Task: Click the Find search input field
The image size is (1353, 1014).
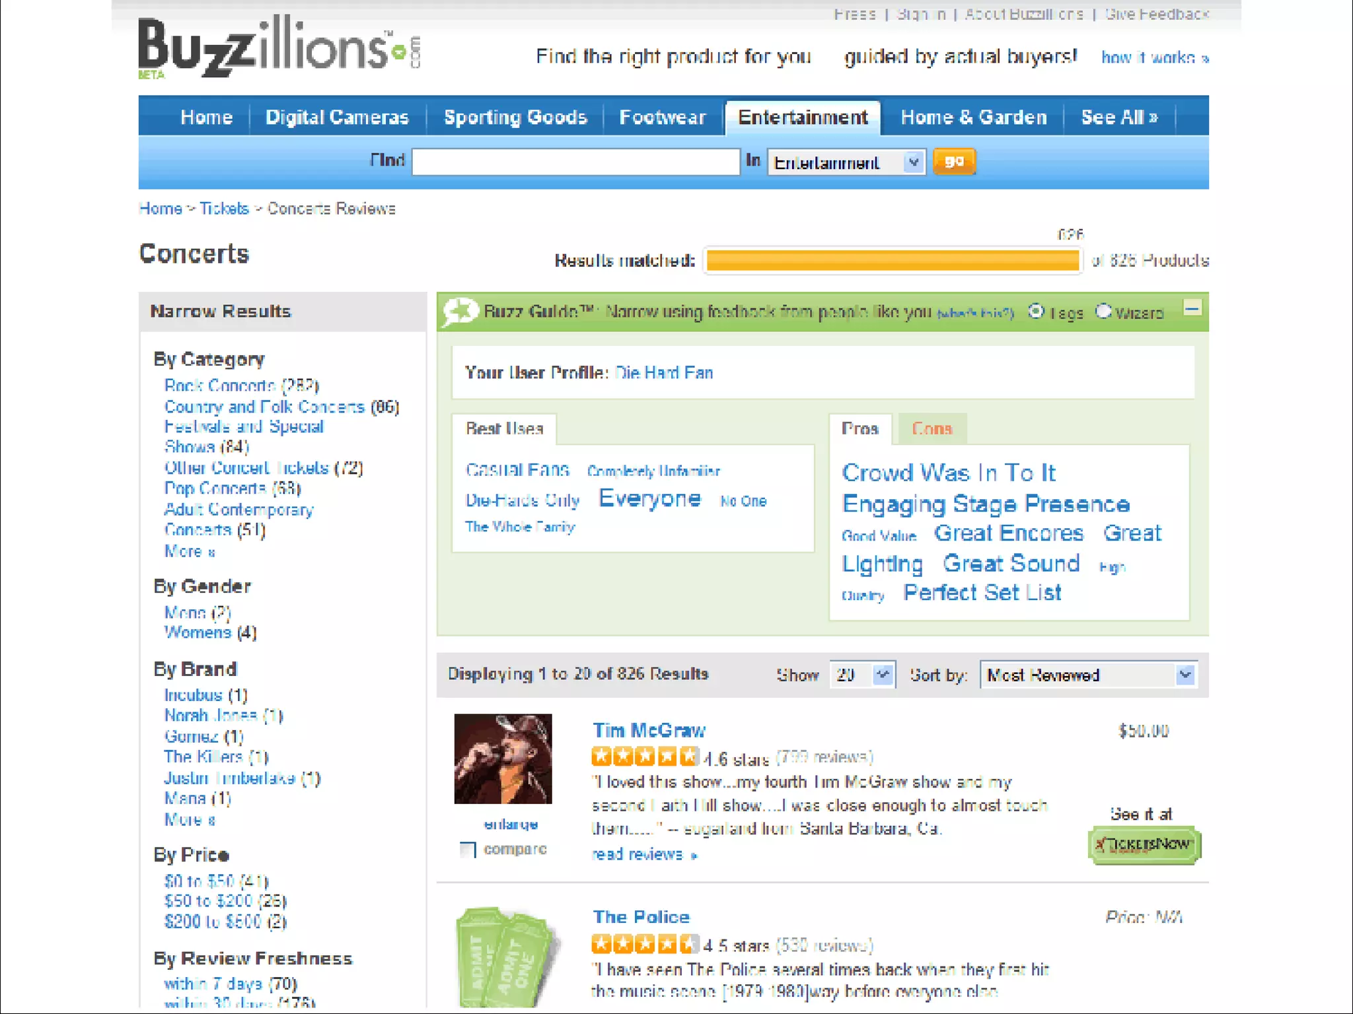Action: (x=575, y=162)
